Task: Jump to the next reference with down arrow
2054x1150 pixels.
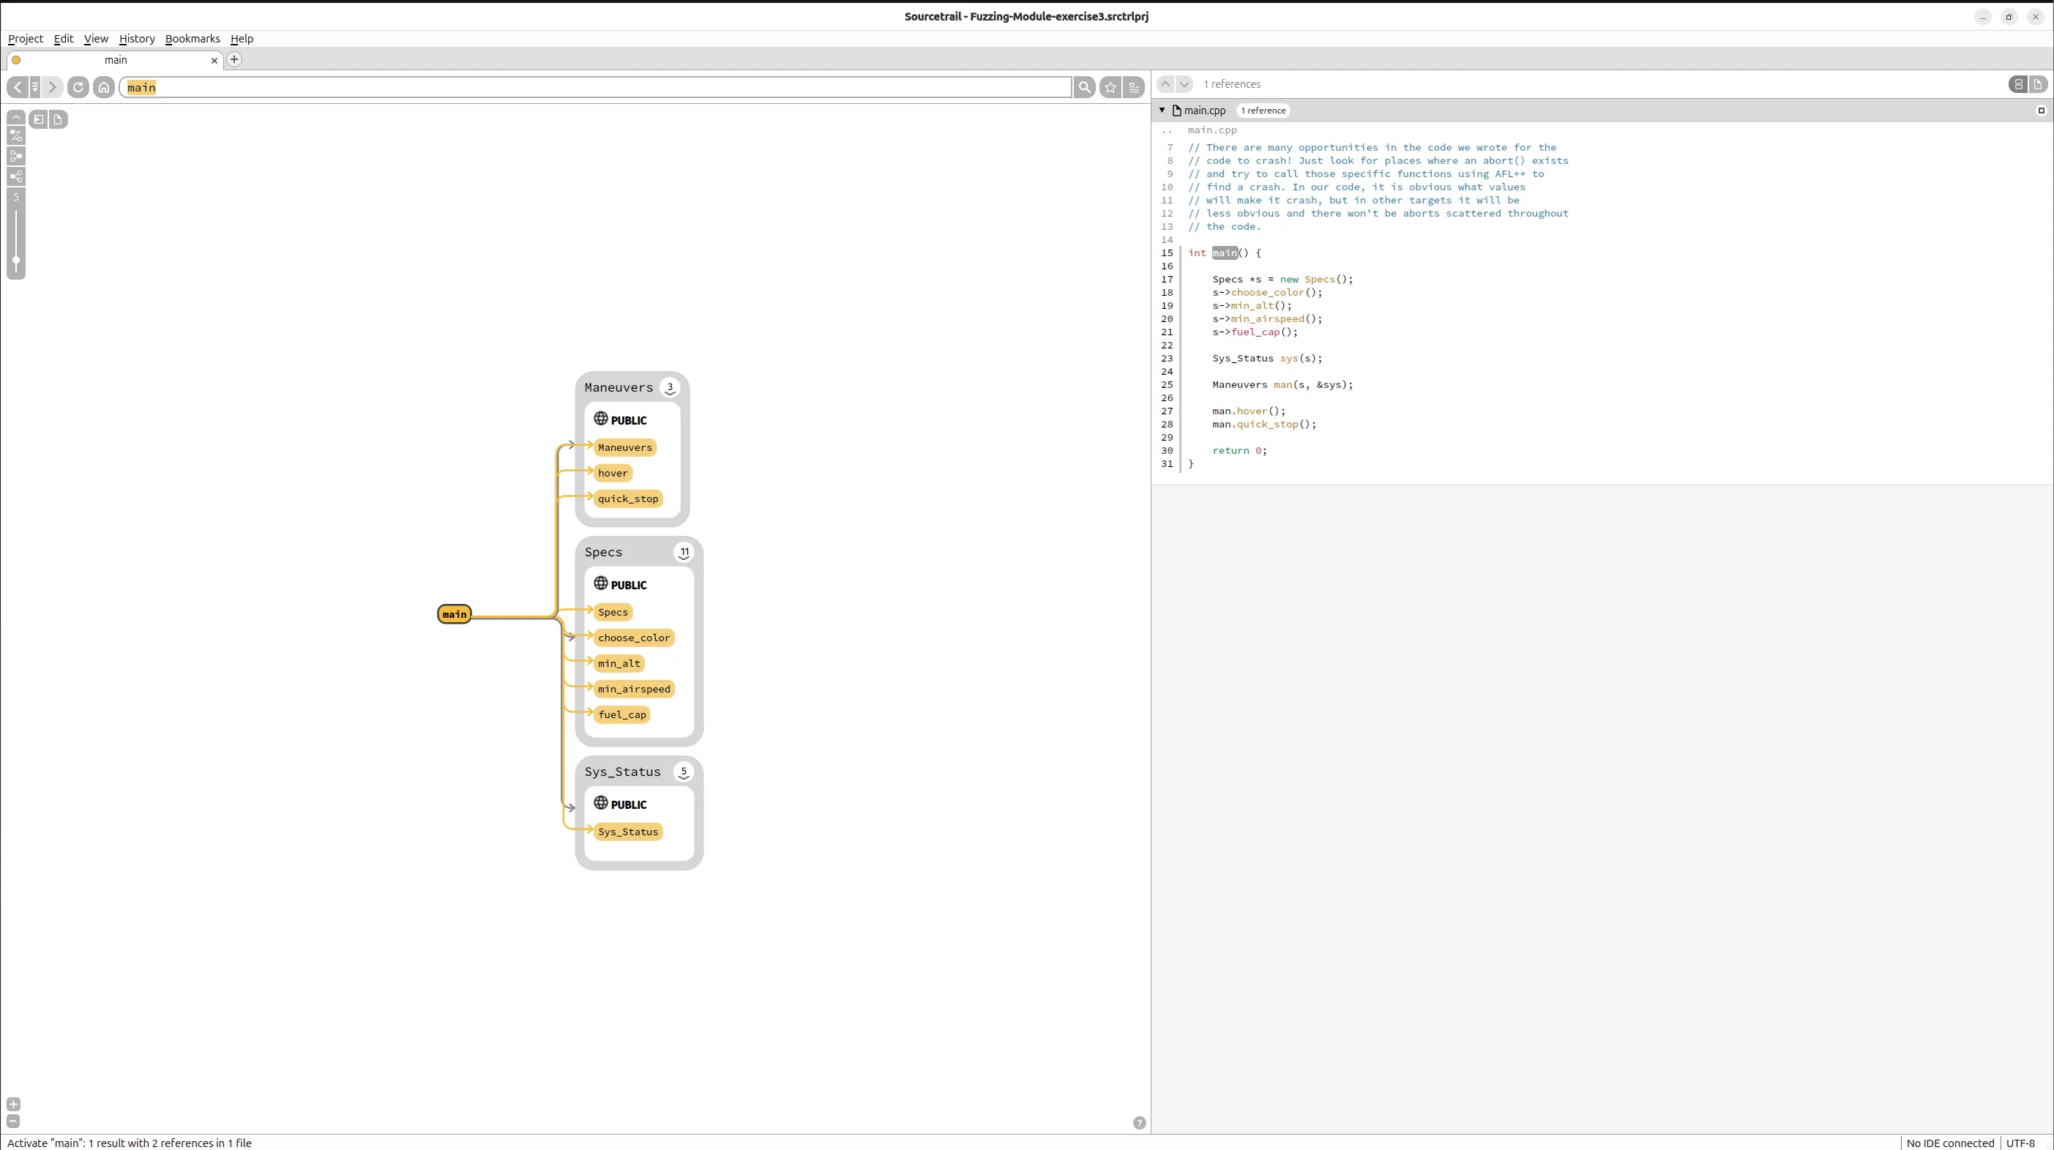Action: coord(1185,83)
